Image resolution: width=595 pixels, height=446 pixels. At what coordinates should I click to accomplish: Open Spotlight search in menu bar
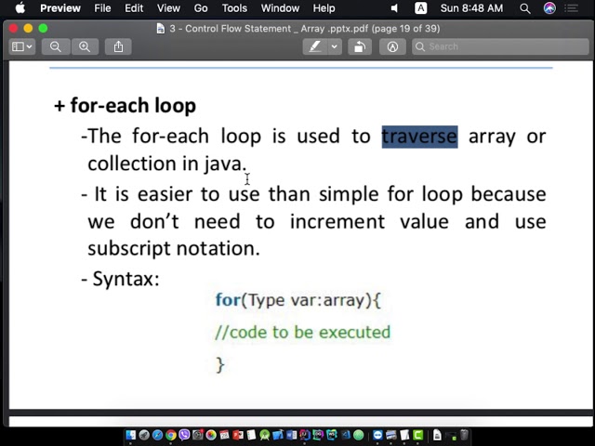524,8
